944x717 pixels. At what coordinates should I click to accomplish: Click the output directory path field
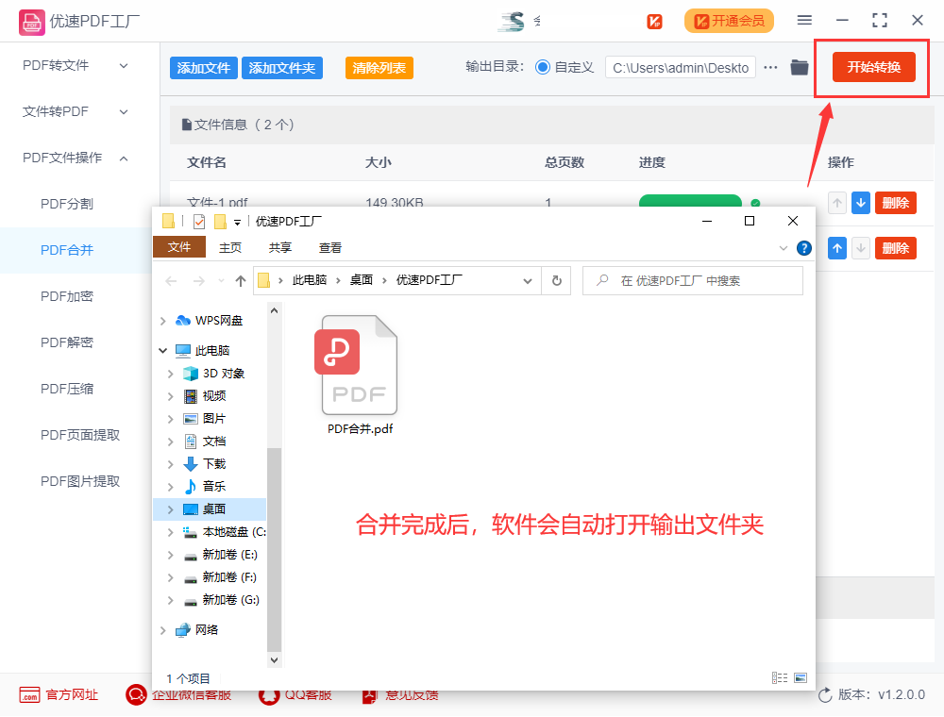(681, 67)
